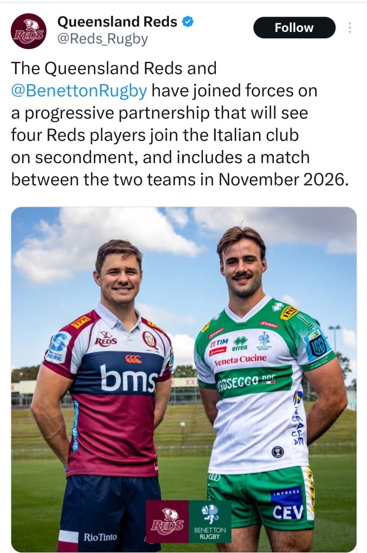The width and height of the screenshot is (367, 553).
Task: Open the @BenettonRugby mention link
Action: coord(79,91)
